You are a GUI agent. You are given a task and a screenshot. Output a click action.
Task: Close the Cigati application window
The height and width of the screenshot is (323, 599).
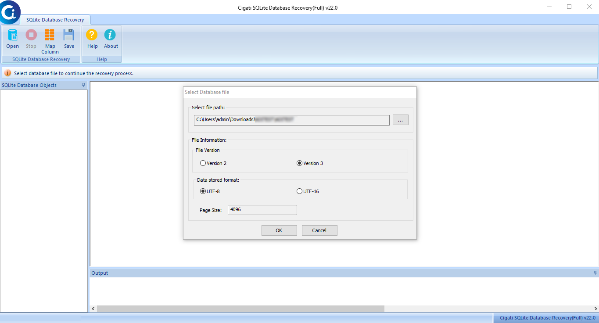[589, 7]
